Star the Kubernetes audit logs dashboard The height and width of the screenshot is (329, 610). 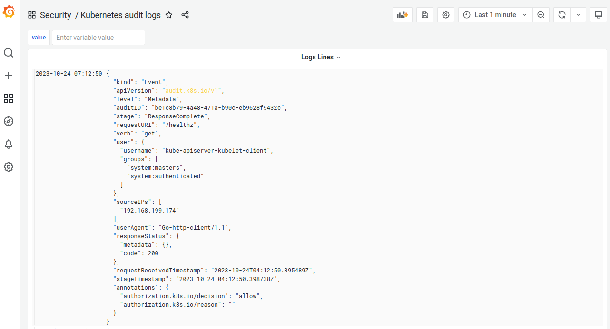click(x=169, y=15)
